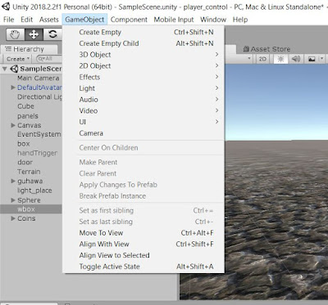This screenshot has width=328, height=305.
Task: Open the Assets menu
Action: click(49, 20)
